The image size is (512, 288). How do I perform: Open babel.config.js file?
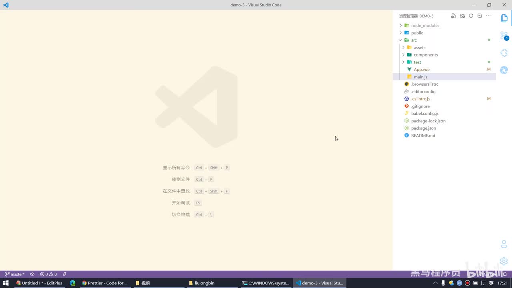[x=444, y=113]
